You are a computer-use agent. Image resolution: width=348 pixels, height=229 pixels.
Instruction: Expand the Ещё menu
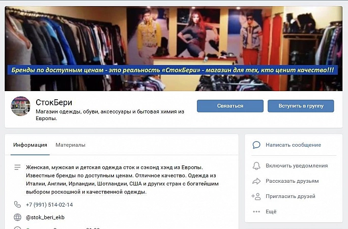pos(271,212)
